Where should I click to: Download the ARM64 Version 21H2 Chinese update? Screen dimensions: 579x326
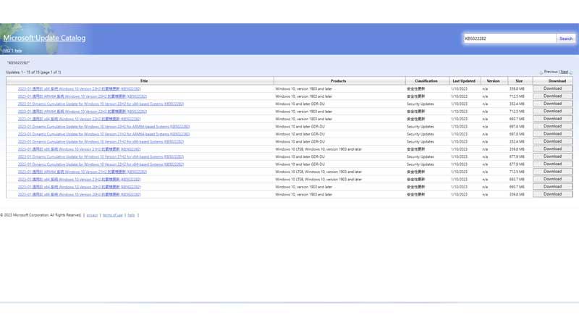552,172
